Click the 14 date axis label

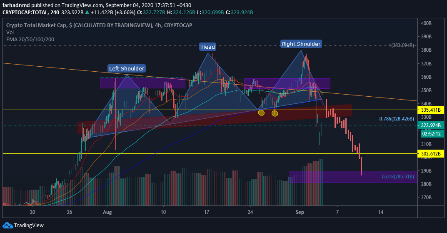pos(381,212)
